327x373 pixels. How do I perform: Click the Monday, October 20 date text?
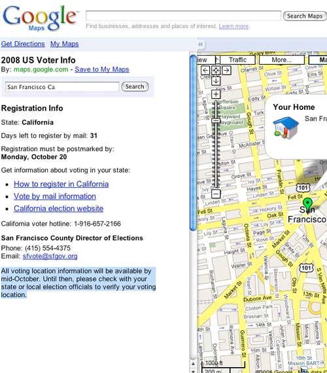pos(34,157)
